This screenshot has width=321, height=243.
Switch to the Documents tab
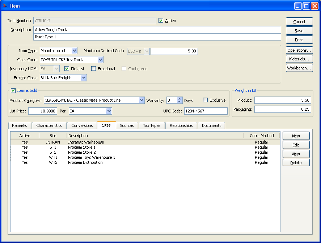211,125
